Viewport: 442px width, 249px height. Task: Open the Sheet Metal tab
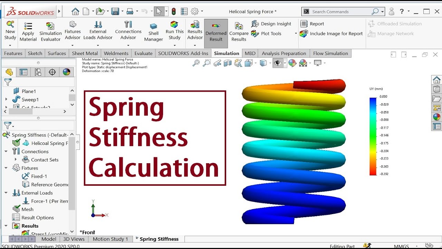[85, 53]
